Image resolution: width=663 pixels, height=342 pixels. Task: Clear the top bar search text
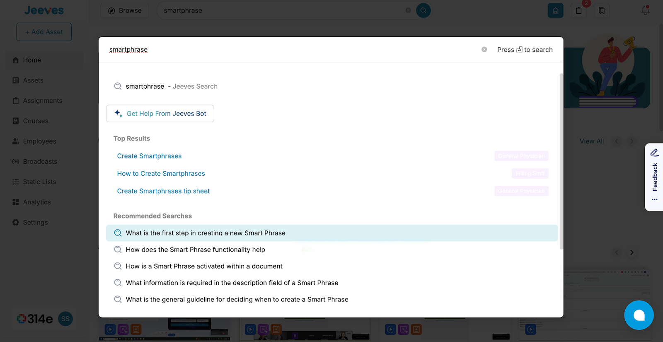coord(408,10)
